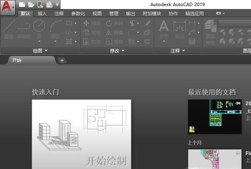Viewport: 251px width, 169px height.
Task: Click the Open from mobile icon
Action: point(40,5)
